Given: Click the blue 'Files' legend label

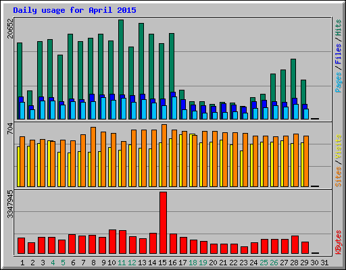Looking at the screenshot, I should 339,54.
